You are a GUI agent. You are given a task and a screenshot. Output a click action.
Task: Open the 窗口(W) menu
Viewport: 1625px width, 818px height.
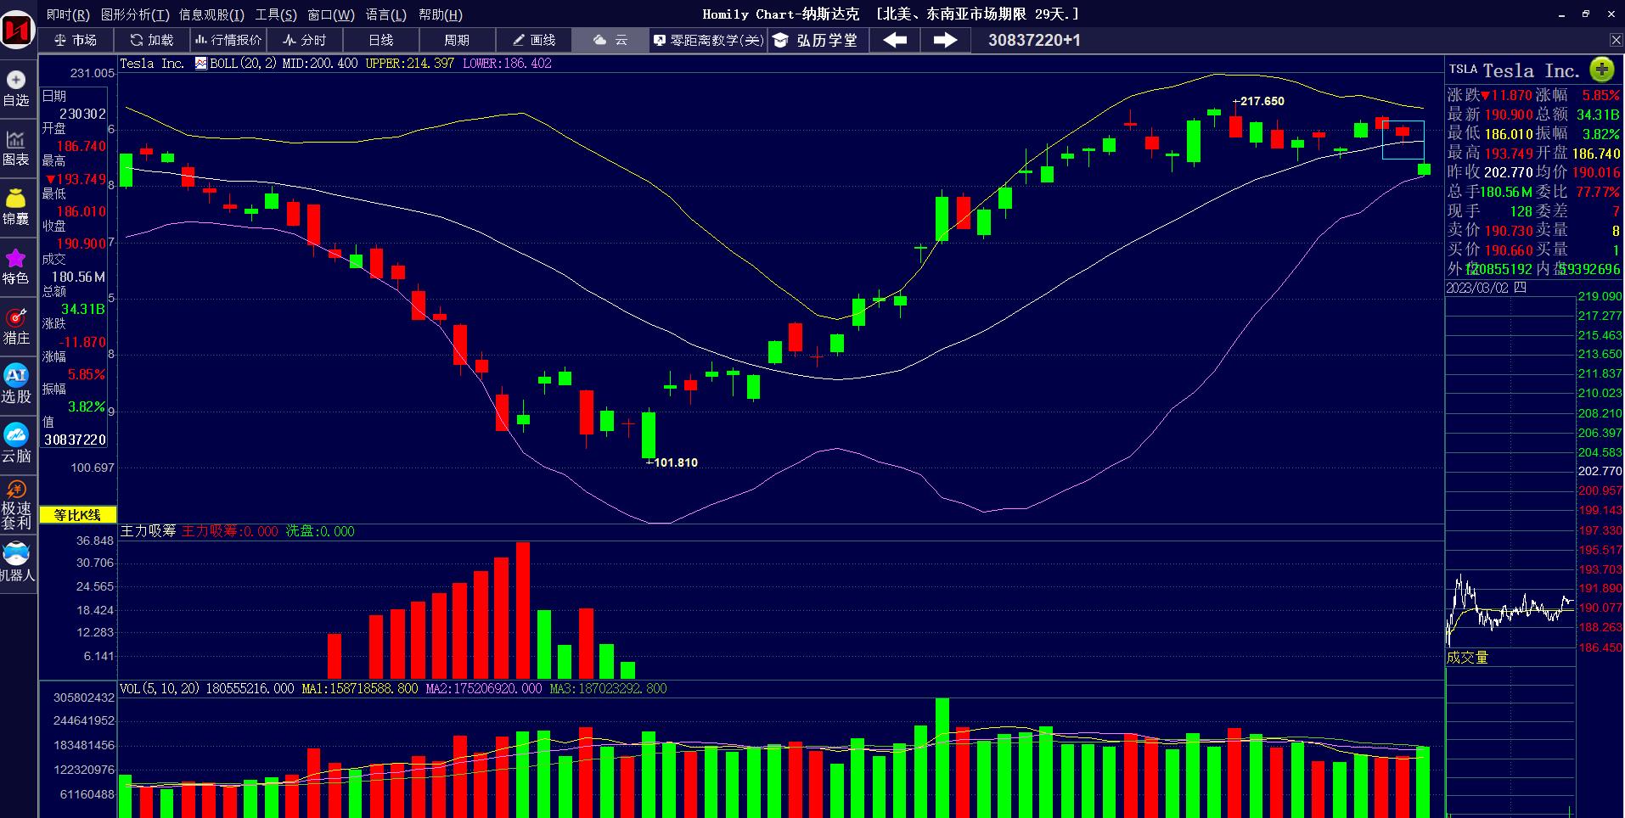(331, 14)
